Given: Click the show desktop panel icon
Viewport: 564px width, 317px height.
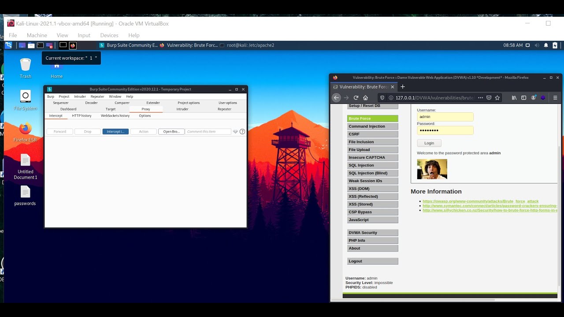Looking at the screenshot, I should pos(22,45).
